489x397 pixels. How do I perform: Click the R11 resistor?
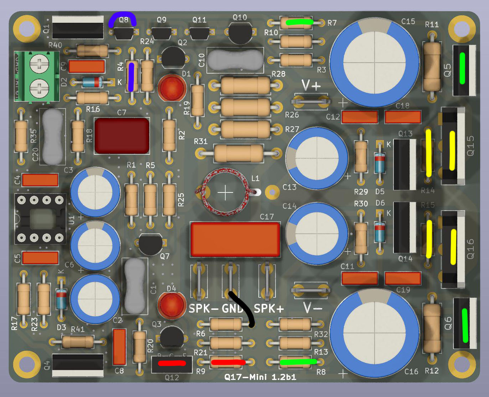pyautogui.click(x=432, y=66)
